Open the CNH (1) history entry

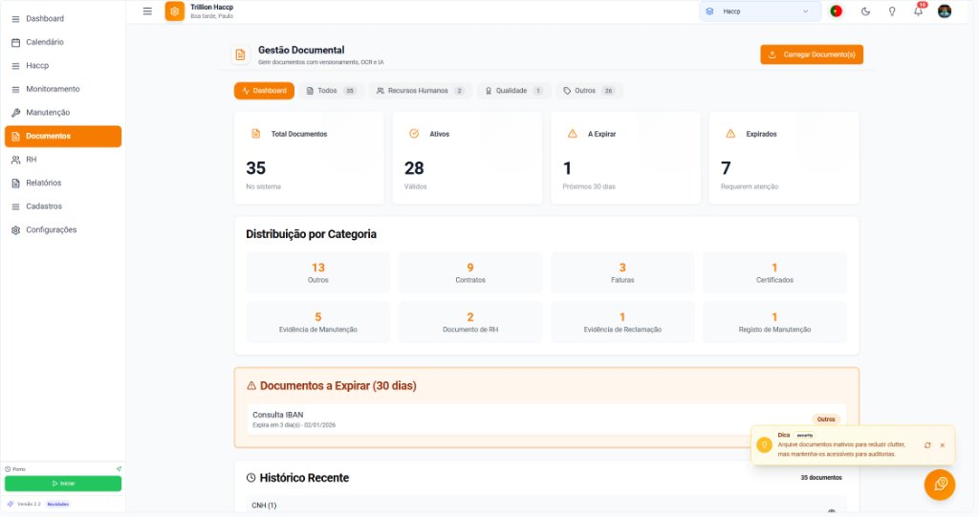click(546, 506)
